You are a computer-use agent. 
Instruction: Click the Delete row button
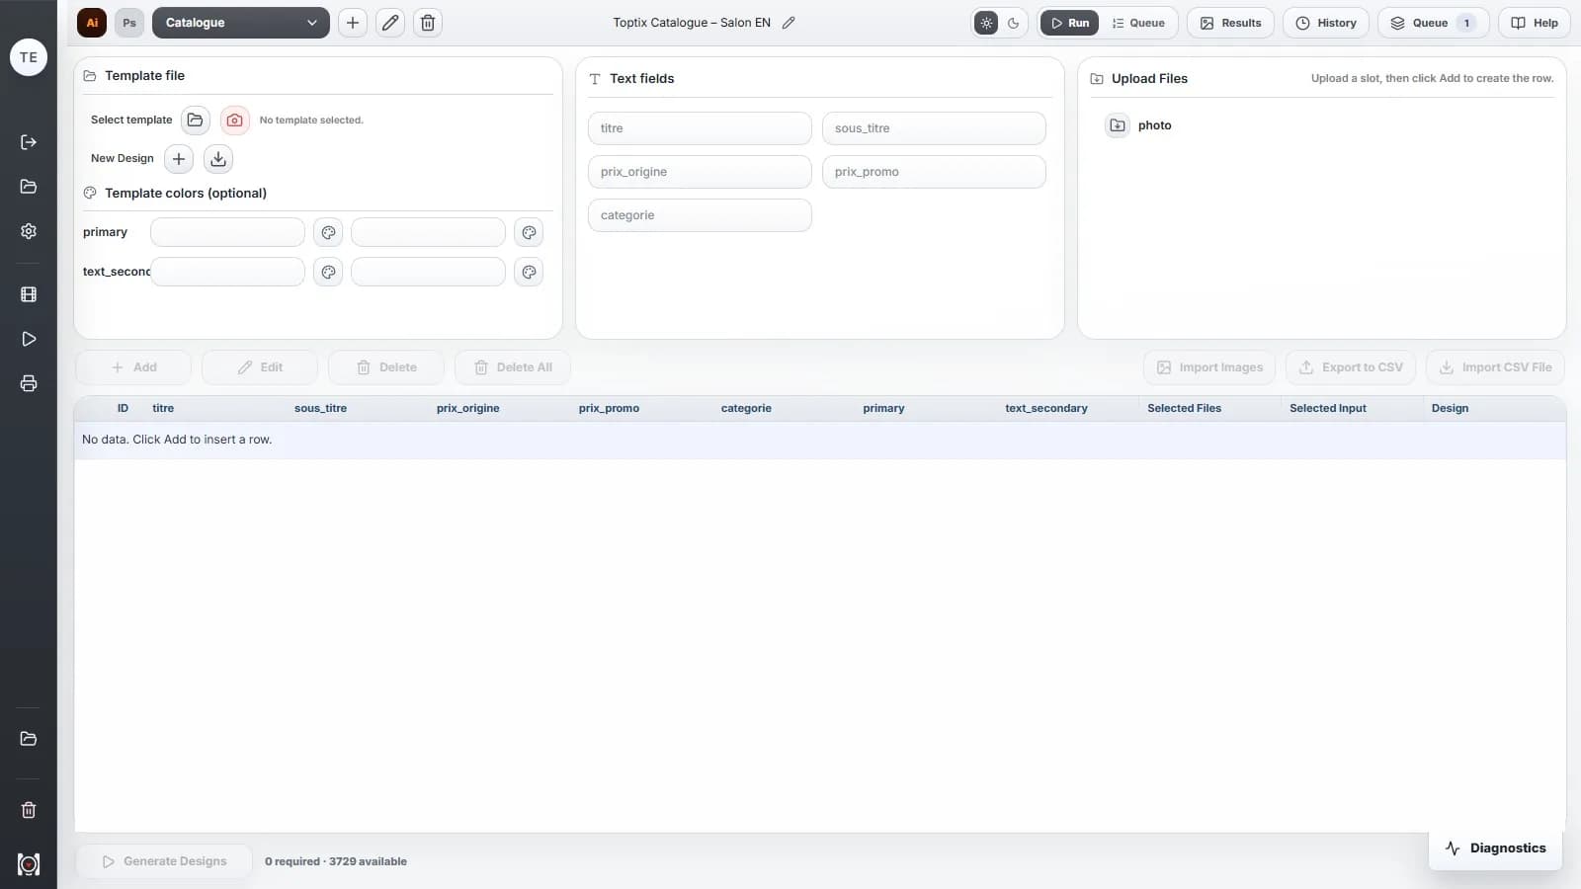(x=386, y=367)
